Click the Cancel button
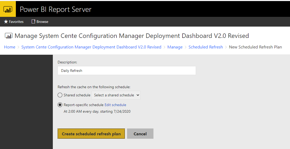Screen dimensions: 290x149 coord(140,134)
